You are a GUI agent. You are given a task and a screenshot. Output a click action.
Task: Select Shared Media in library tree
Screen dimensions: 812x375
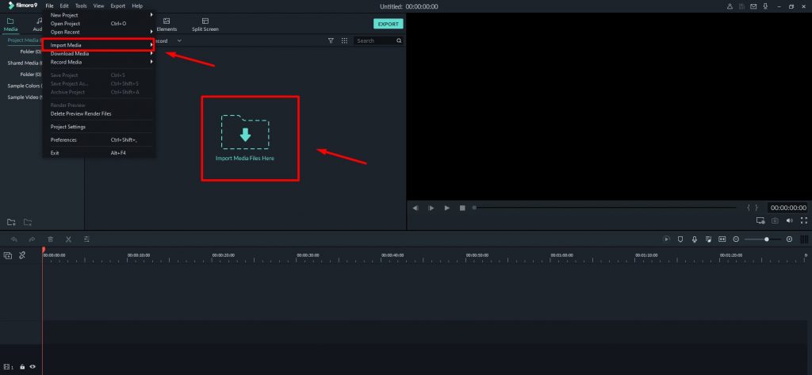pyautogui.click(x=25, y=63)
